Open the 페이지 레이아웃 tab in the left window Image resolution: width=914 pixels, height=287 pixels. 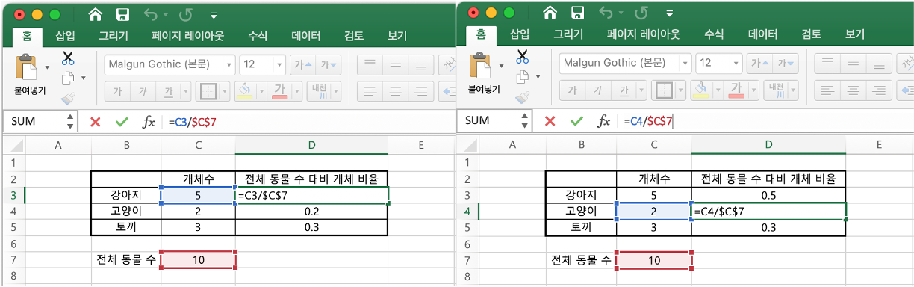188,36
